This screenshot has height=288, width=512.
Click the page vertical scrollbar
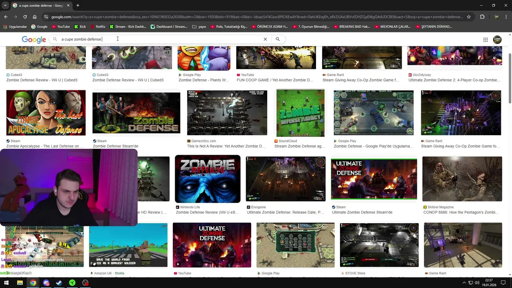510,78
